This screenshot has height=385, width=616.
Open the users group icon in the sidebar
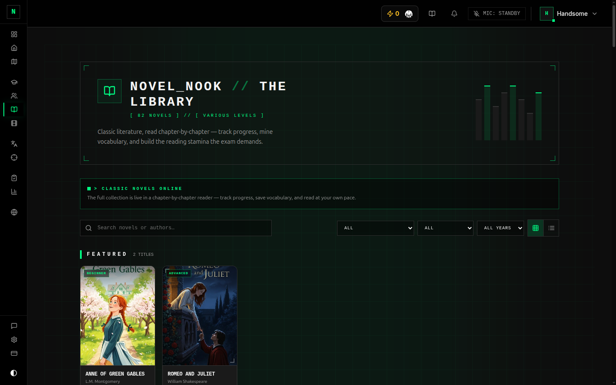click(x=14, y=96)
